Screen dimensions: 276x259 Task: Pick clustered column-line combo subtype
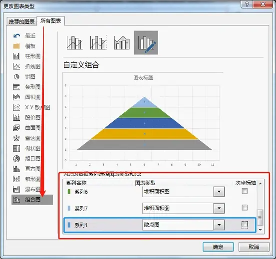pos(74,42)
